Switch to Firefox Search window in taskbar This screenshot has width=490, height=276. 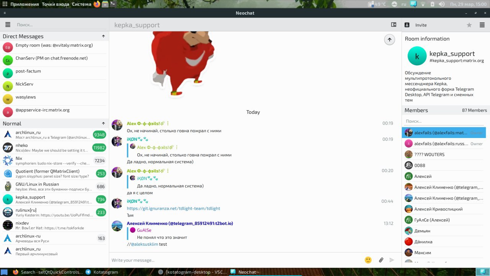pyautogui.click(x=48, y=272)
